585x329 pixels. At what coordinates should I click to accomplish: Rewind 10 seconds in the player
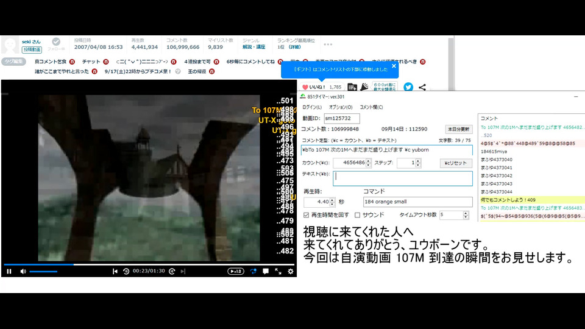point(126,272)
